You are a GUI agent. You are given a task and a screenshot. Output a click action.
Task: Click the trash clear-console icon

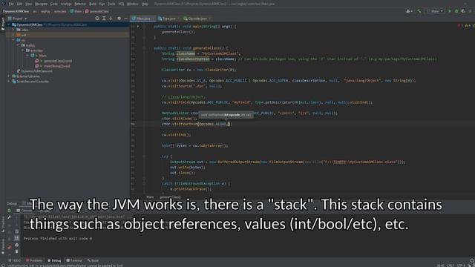(x=16, y=251)
